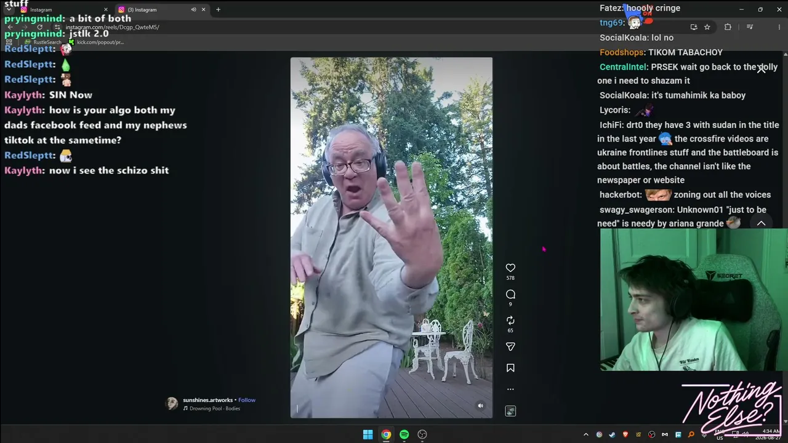Screen dimensions: 788x443
Task: Open audio Drowning Pool - Bodies
Action: [x=214, y=409]
